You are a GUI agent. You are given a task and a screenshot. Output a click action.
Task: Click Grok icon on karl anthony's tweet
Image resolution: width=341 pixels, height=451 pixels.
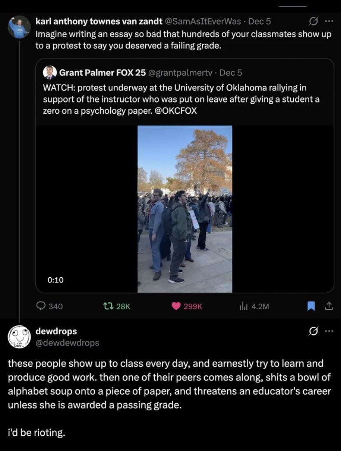point(313,21)
